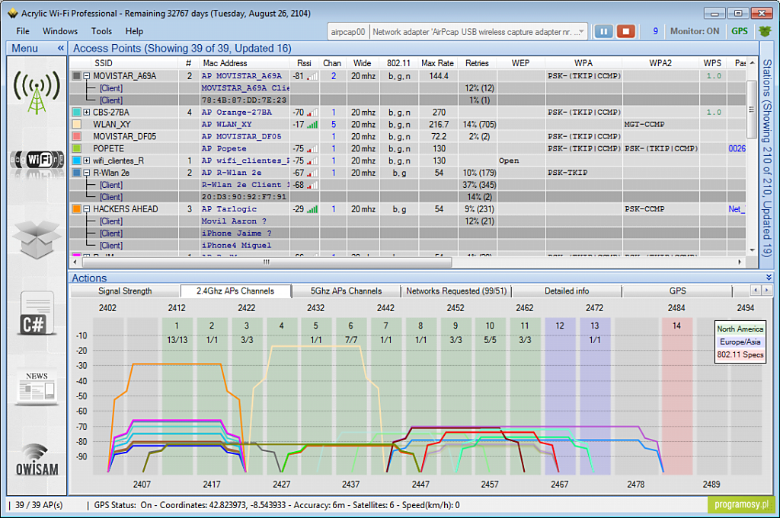Click the Europe/Asia legend entry
Image resolution: width=780 pixels, height=518 pixels.
pyautogui.click(x=740, y=342)
